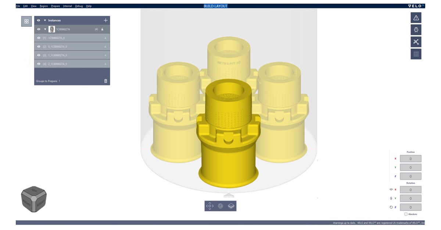Open the warnings panel icon
The height and width of the screenshot is (230, 441).
pos(416,17)
